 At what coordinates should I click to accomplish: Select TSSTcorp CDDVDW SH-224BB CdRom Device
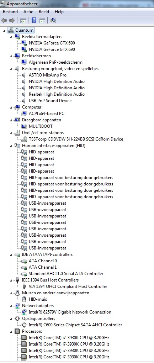coord(76,139)
